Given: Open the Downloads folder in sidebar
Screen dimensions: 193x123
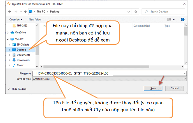Looking at the screenshot, I should (x=23, y=60).
